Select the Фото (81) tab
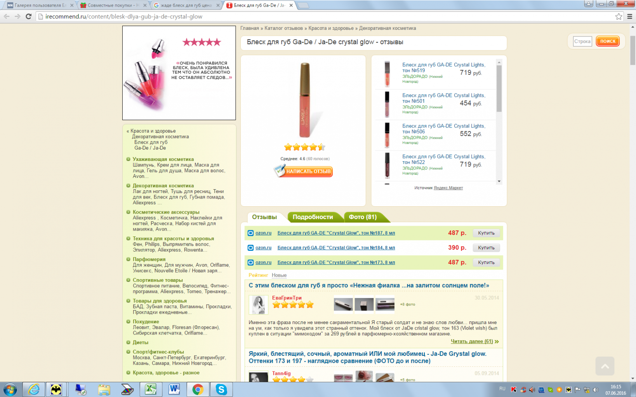This screenshot has height=397, width=636. pos(363,217)
